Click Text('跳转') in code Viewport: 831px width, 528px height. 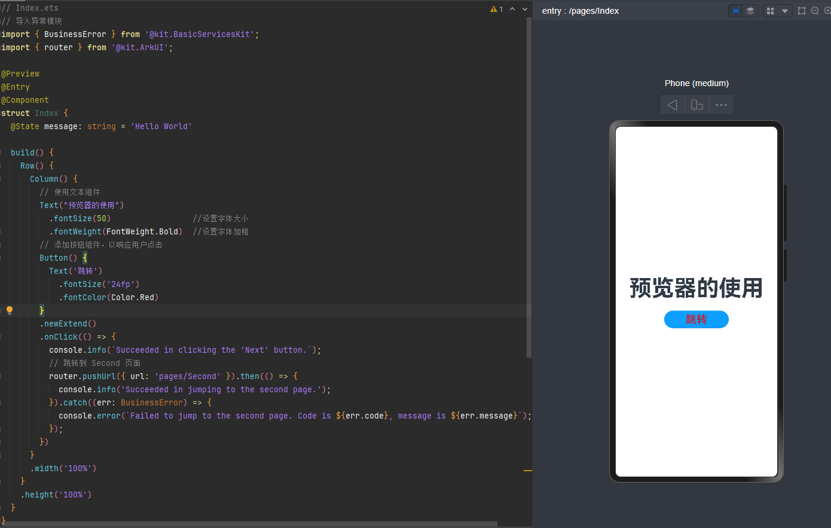tap(75, 271)
